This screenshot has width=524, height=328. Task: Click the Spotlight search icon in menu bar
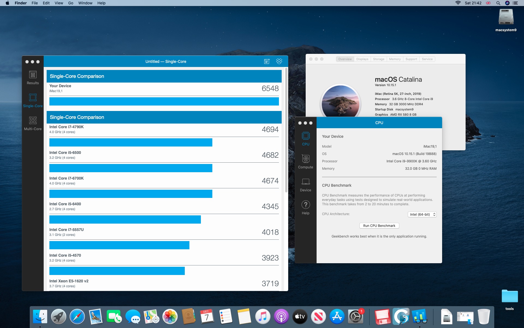pyautogui.click(x=498, y=3)
